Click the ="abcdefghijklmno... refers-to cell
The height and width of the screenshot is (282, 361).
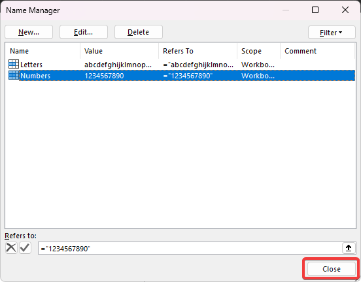(198, 65)
